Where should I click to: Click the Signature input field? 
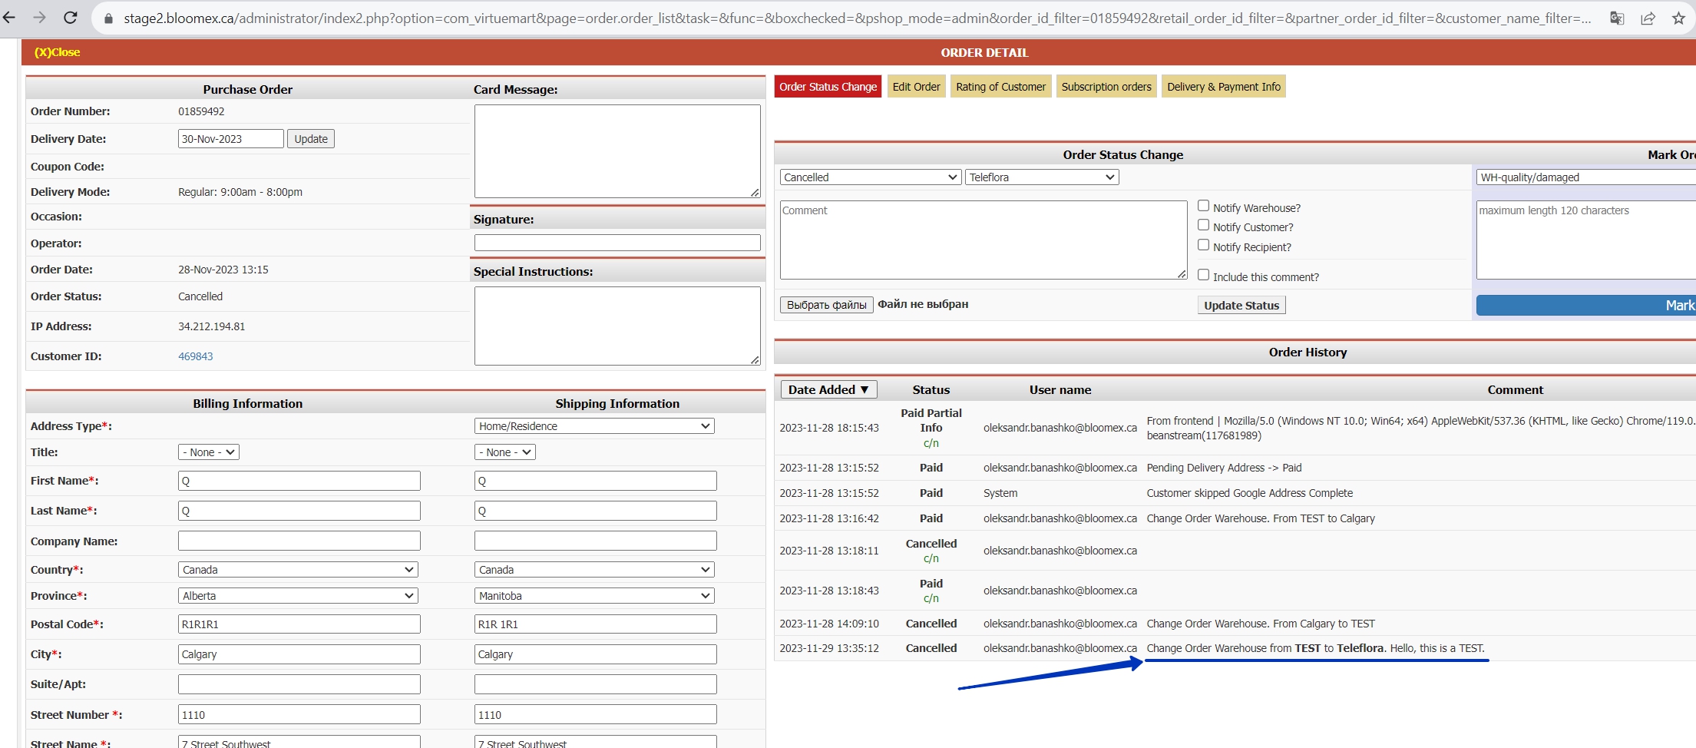617,243
